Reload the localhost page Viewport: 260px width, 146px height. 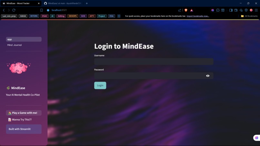click(14, 10)
